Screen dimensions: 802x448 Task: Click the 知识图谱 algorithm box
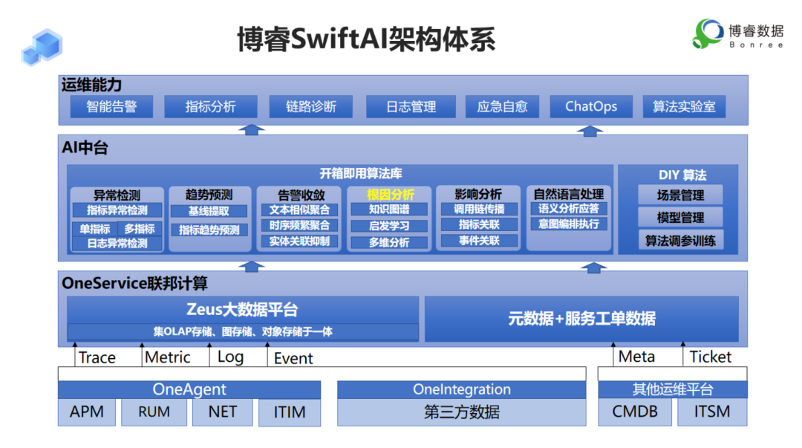[x=388, y=210]
